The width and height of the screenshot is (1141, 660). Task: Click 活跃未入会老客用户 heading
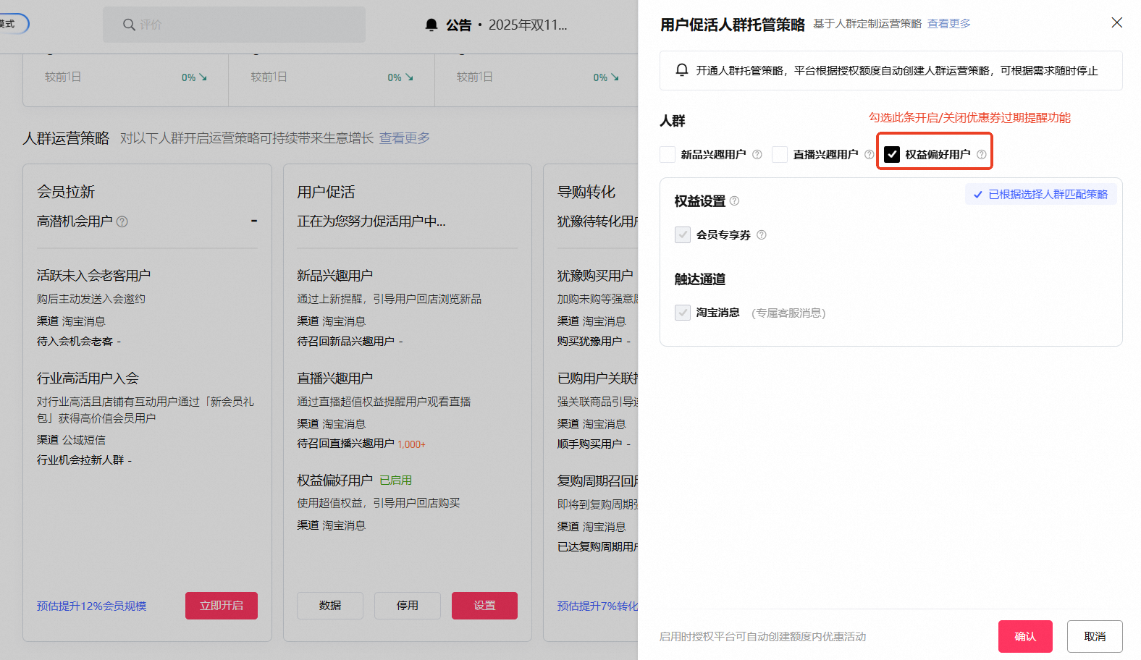94,276
